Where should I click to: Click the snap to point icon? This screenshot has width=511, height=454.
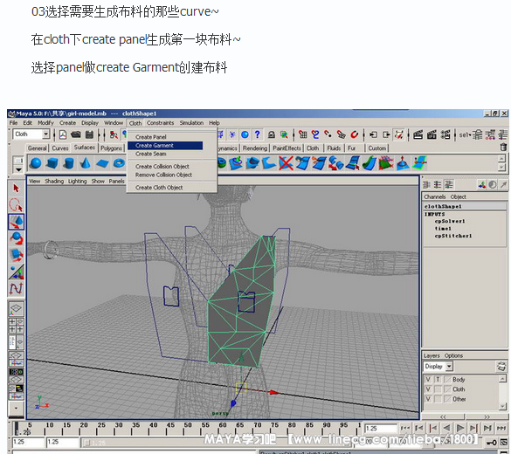328,134
